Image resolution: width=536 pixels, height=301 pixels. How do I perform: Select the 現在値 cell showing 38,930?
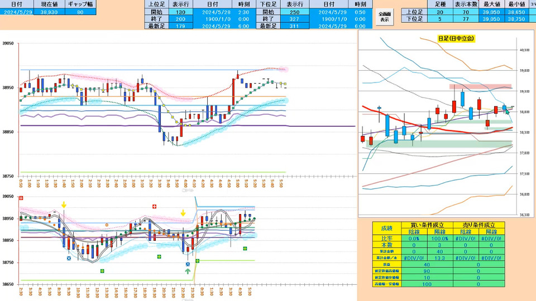[x=49, y=12]
